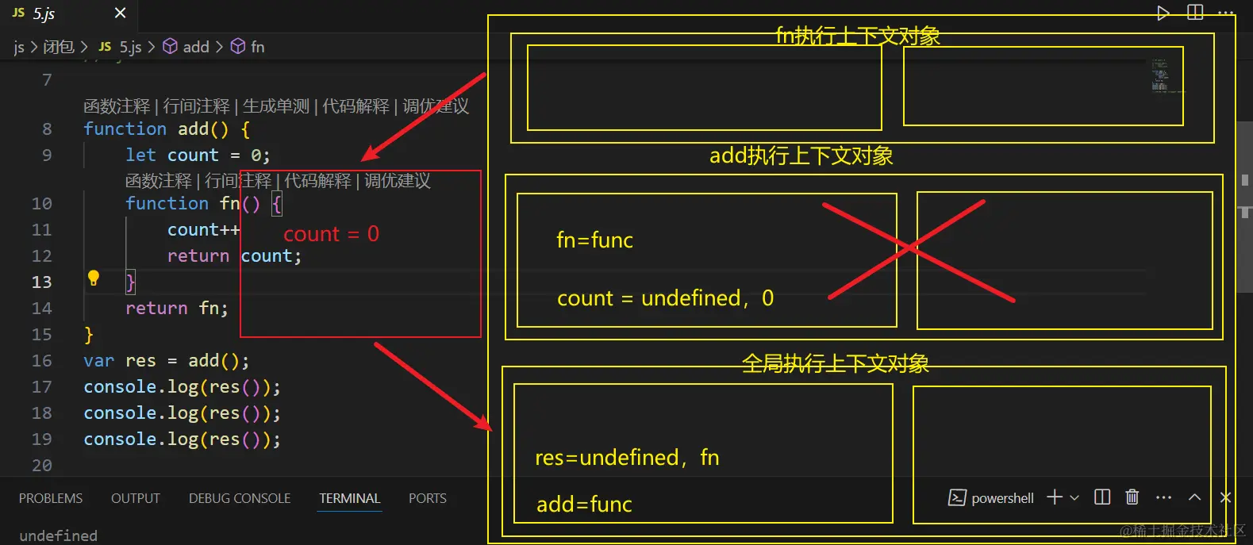Click line number 13 in the gutter

point(41,282)
